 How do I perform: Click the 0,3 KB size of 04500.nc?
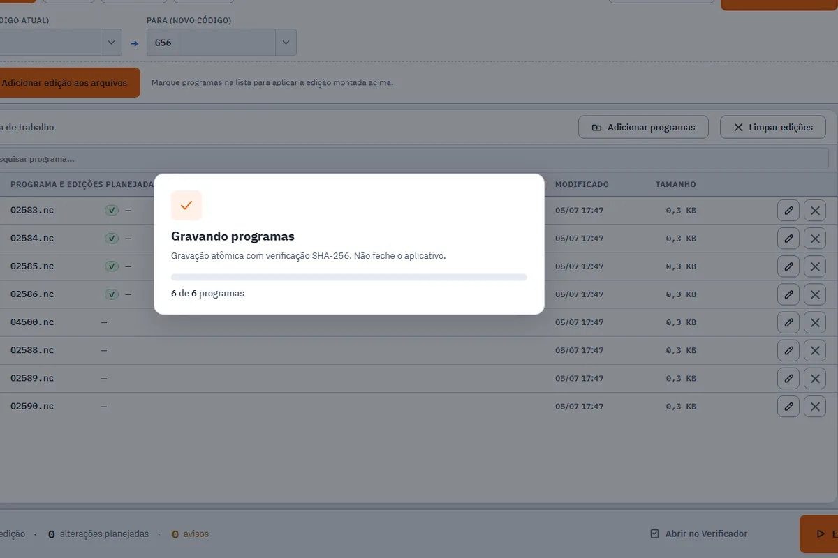pos(681,322)
